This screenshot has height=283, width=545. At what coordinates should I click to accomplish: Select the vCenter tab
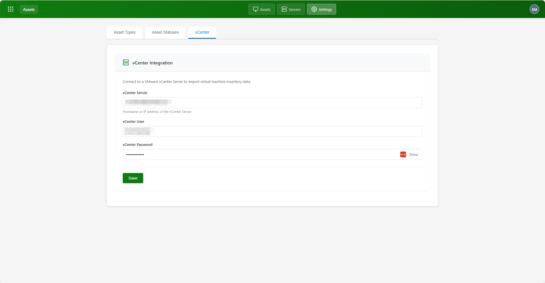(202, 32)
